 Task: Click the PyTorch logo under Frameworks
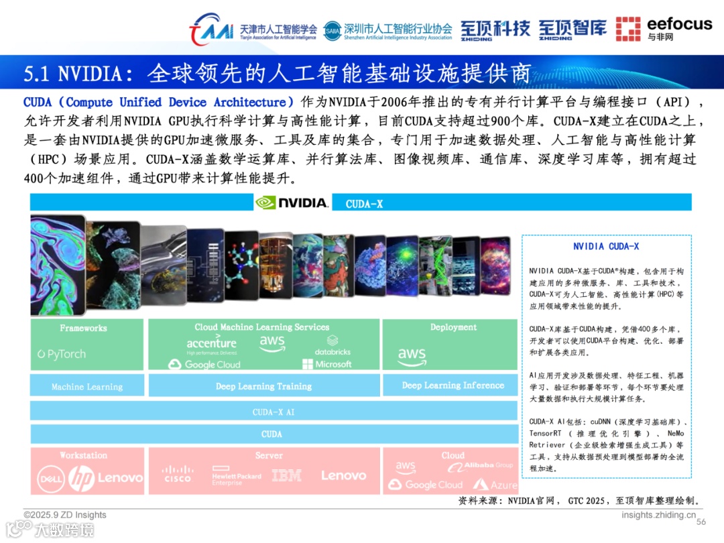(62, 354)
